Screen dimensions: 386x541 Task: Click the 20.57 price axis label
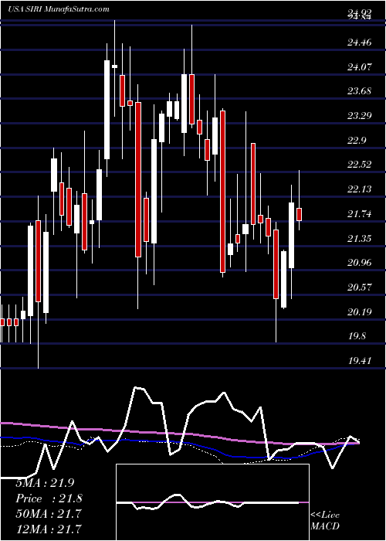pos(360,288)
